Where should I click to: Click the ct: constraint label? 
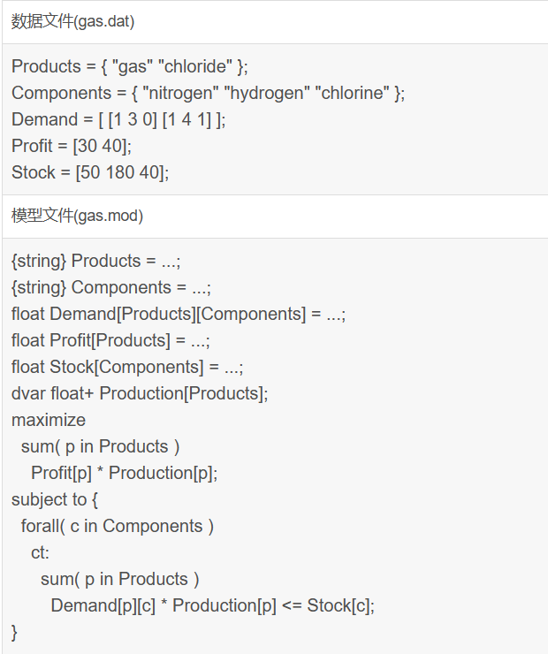click(41, 553)
